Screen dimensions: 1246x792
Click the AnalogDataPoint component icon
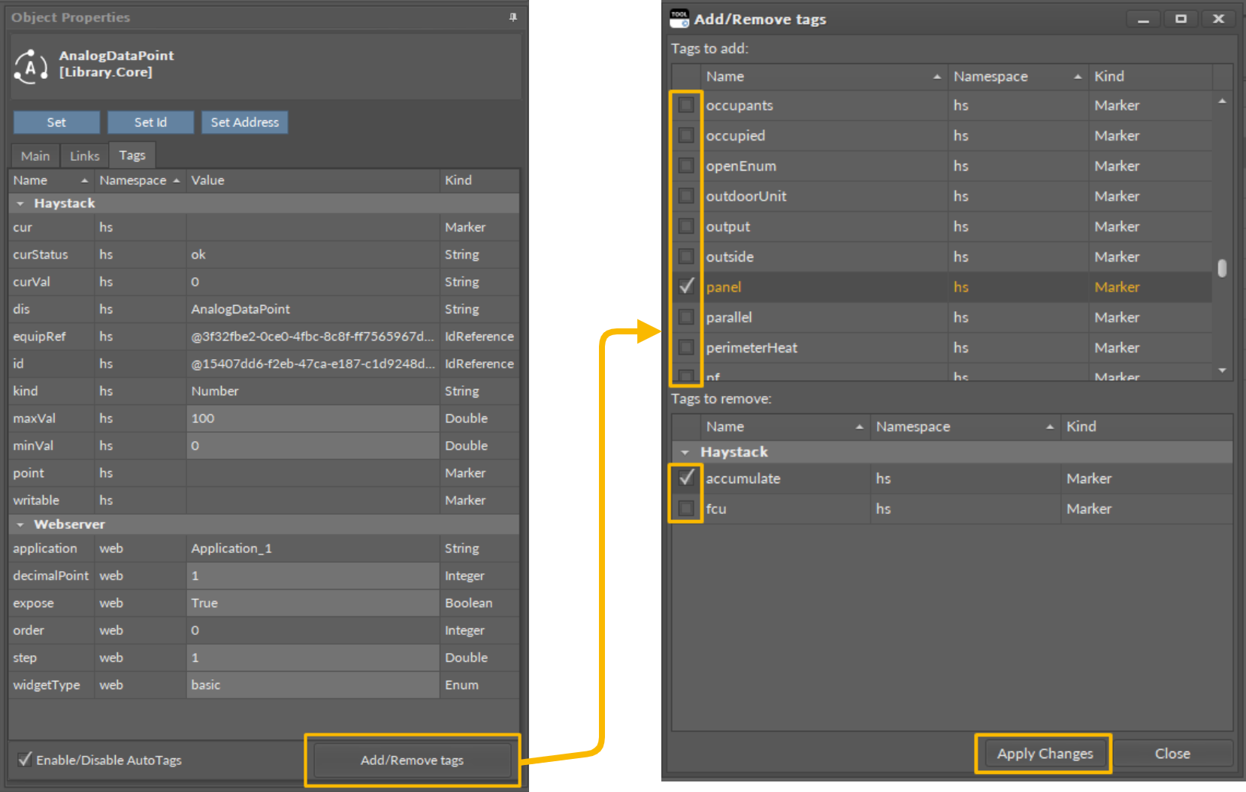pos(30,67)
